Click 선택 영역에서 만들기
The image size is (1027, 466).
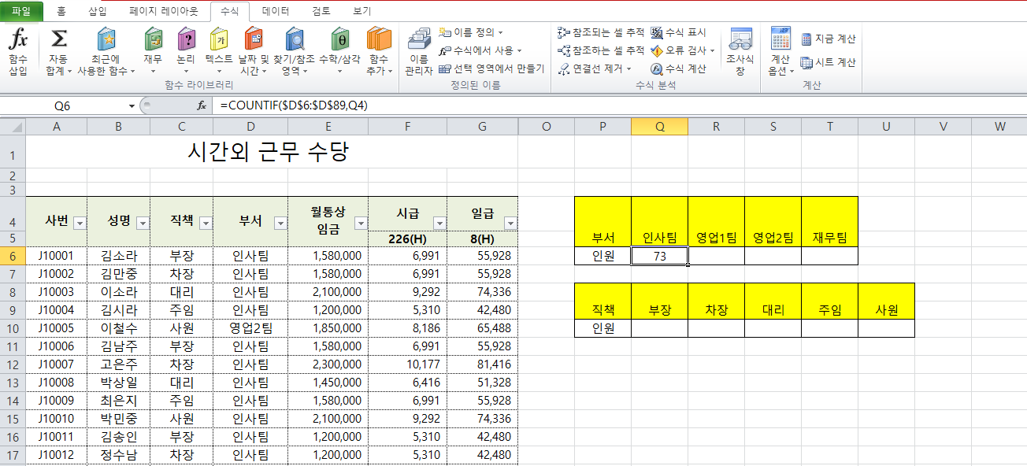coord(492,68)
